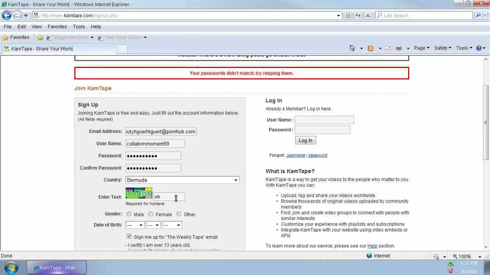490x275 pixels.
Task: Go back with the browser Back arrow
Action: (x=7, y=15)
